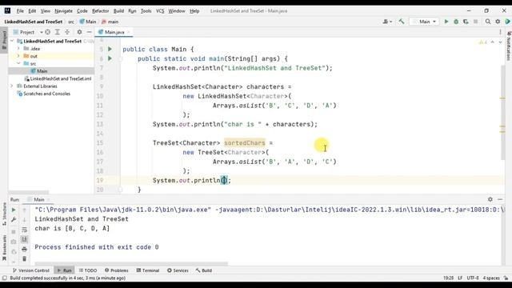Open the Navigate menu
The height and width of the screenshot is (288, 512).
pyautogui.click(x=63, y=10)
